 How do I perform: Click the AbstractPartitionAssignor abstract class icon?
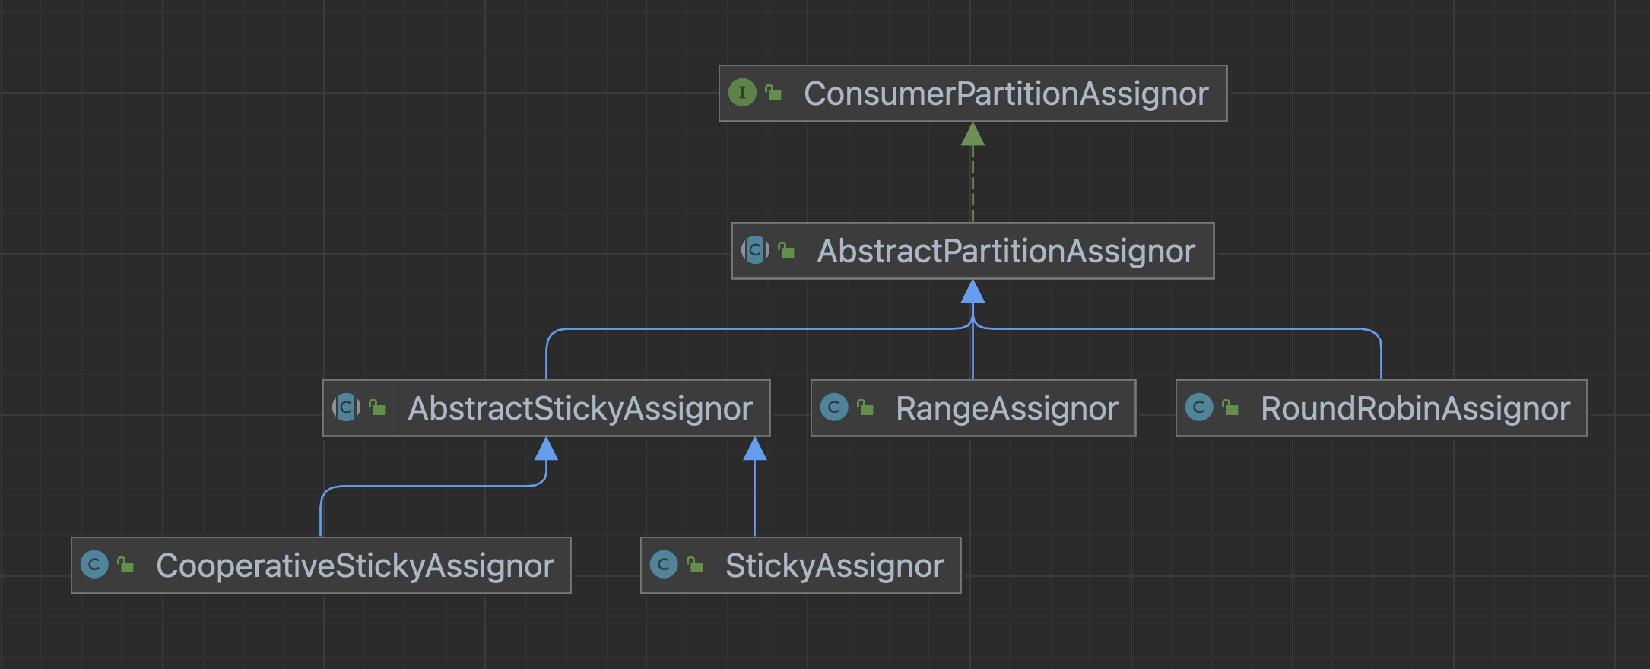click(x=755, y=250)
